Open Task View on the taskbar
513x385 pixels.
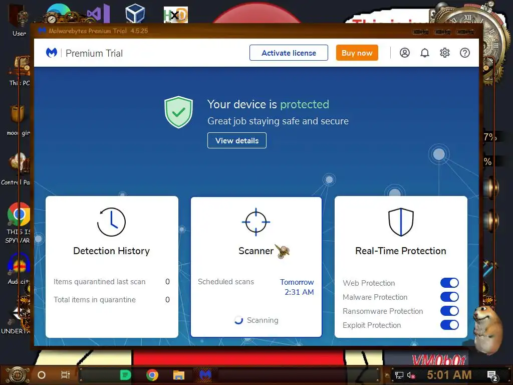(66, 375)
